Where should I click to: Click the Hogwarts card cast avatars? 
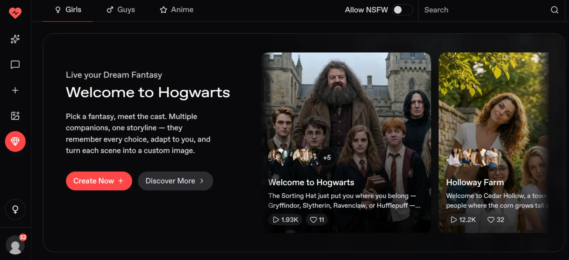tap(293, 158)
